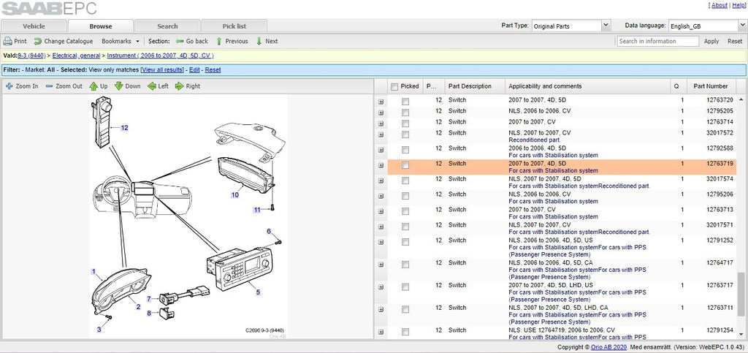Pan diagram Down with green arrow
This screenshot has height=353, width=748.
tap(119, 86)
